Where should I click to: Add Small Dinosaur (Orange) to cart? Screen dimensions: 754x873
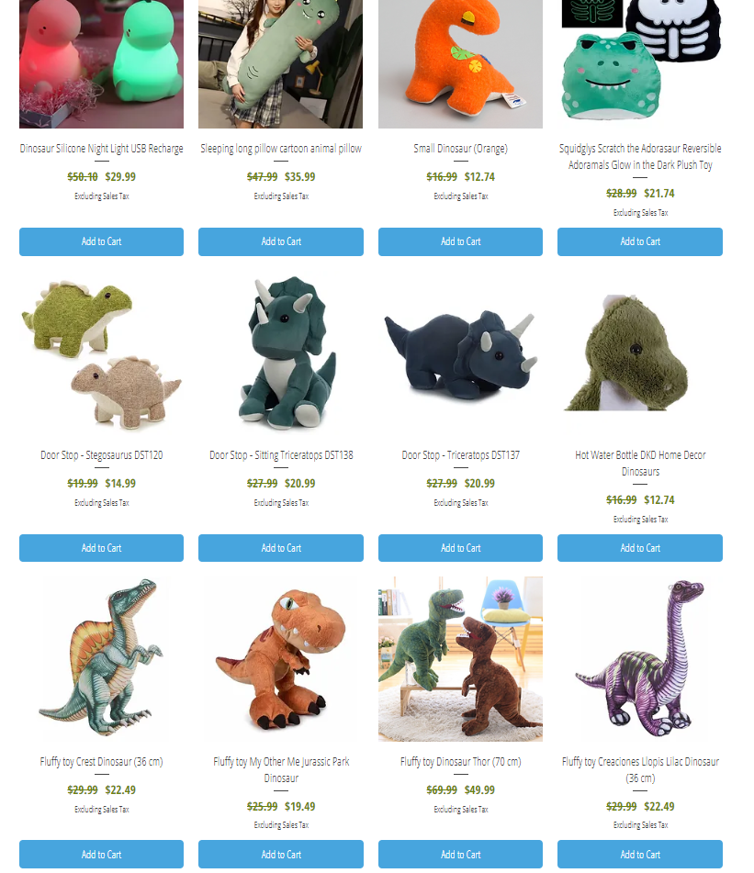pyautogui.click(x=460, y=241)
